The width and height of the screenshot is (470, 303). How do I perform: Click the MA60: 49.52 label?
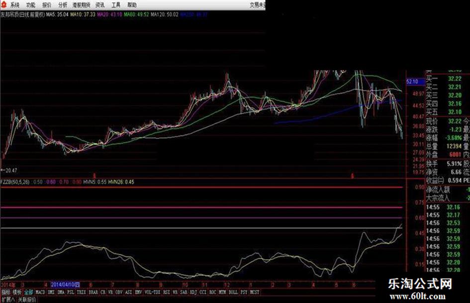pyautogui.click(x=136, y=14)
